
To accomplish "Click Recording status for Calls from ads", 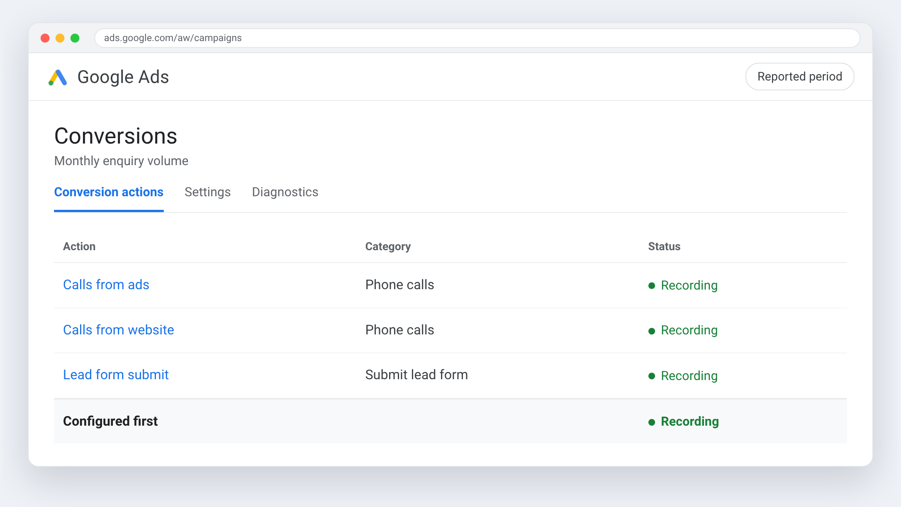I will click(683, 285).
